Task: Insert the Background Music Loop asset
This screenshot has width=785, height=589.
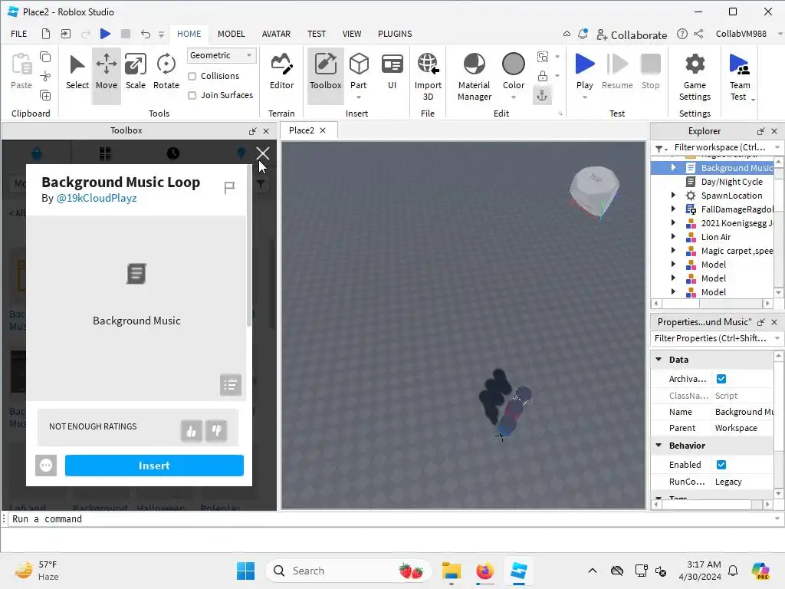Action: click(154, 466)
